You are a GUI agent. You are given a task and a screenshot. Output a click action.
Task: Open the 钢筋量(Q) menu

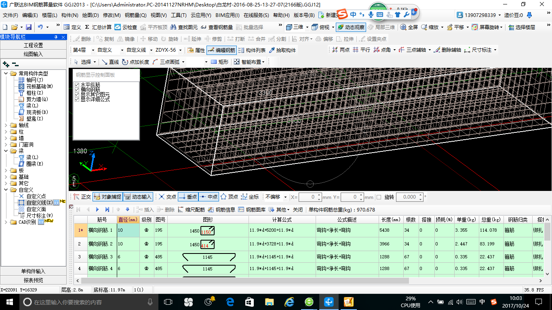pos(136,15)
